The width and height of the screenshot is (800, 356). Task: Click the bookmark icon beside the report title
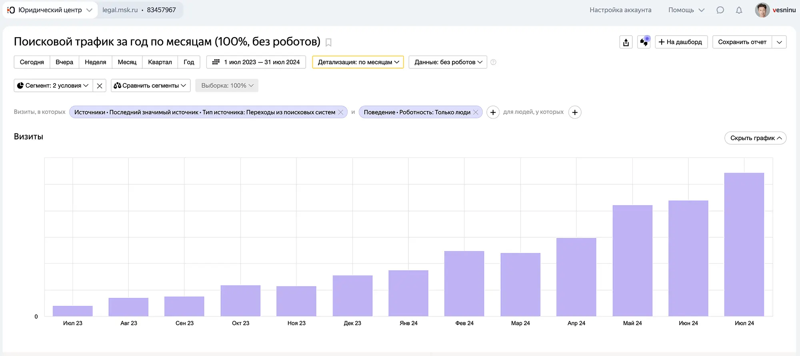point(328,42)
